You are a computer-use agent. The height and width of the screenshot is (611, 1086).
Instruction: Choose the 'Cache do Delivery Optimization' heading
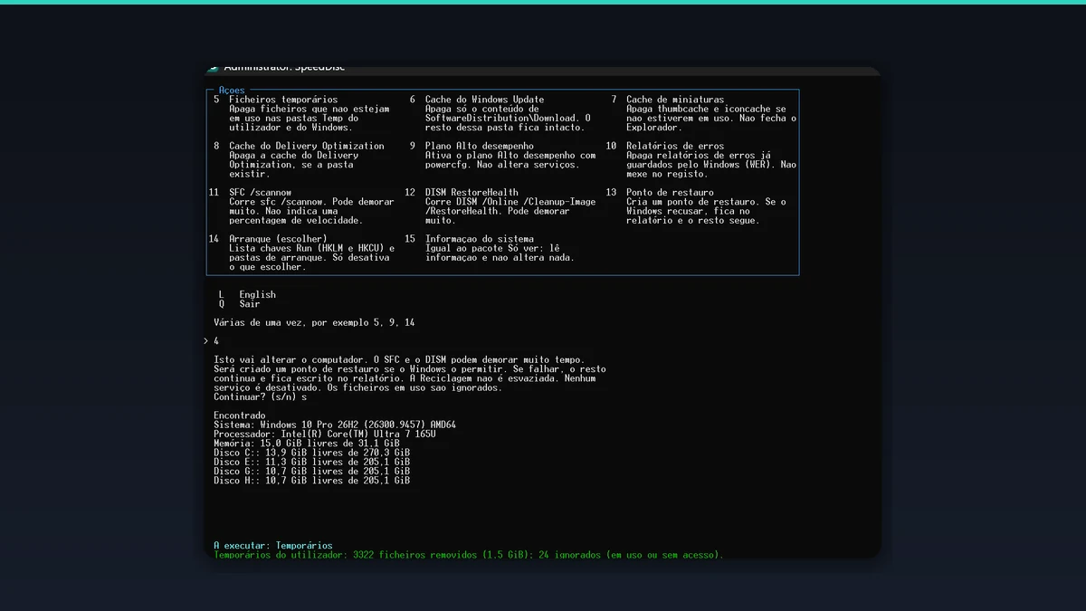307,146
